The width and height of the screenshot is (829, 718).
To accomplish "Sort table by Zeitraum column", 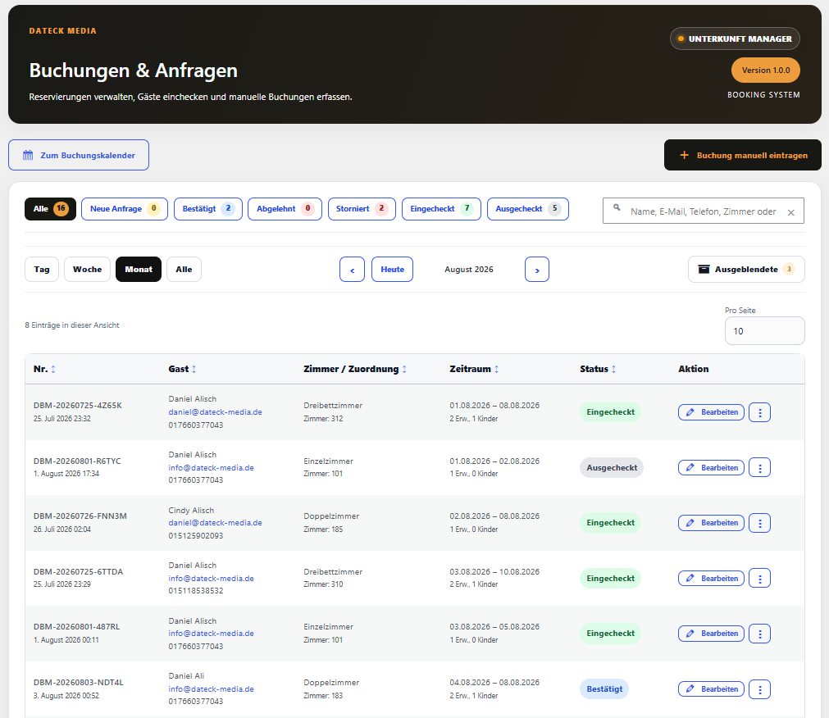I will [474, 369].
